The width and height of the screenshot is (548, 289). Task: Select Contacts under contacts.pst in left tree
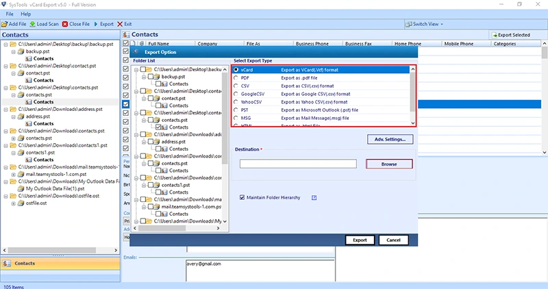(43, 101)
